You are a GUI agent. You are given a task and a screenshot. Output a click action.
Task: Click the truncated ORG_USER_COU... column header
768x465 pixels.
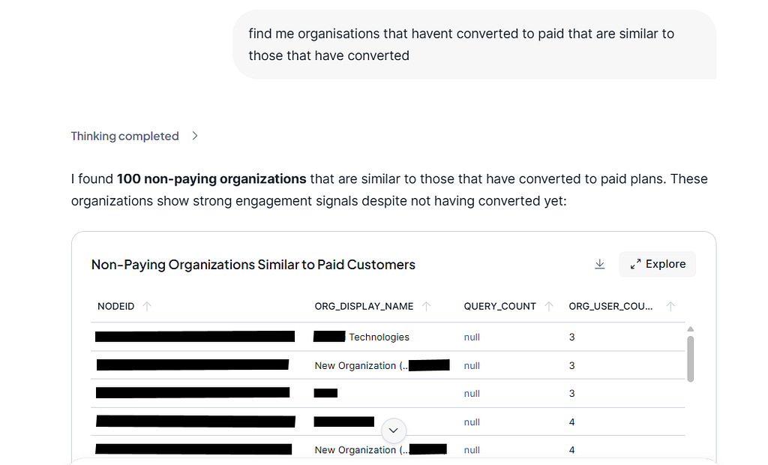click(610, 306)
